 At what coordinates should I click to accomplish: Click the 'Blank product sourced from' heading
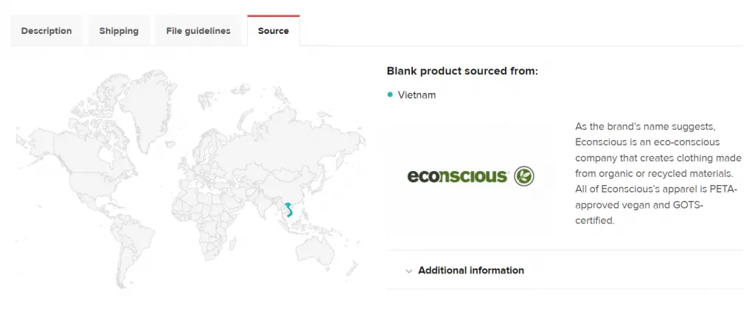click(462, 71)
